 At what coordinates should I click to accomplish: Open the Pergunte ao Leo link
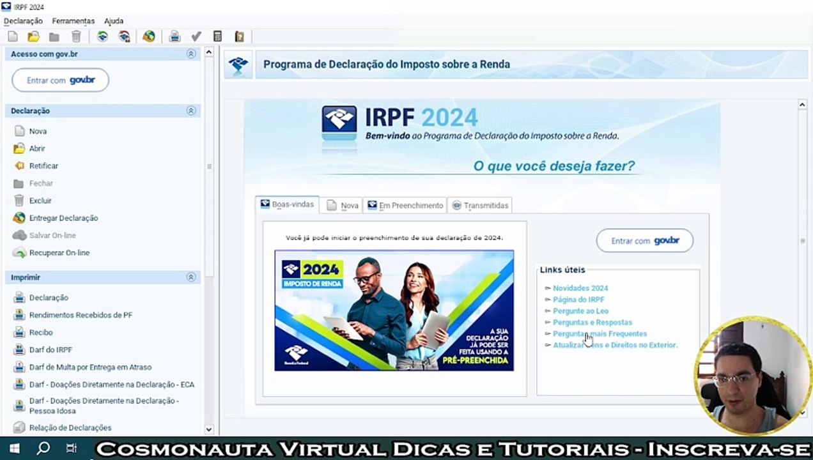580,311
